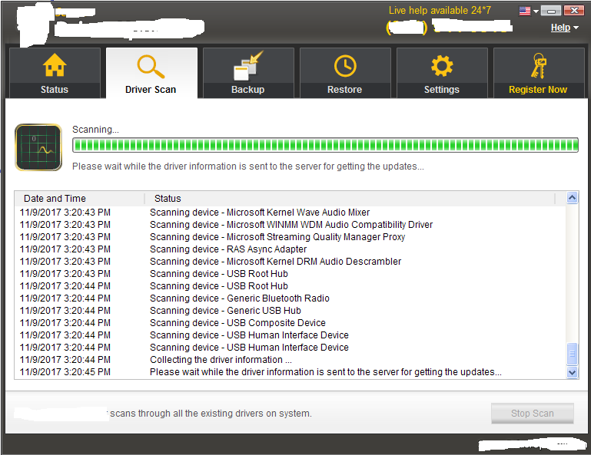The image size is (591, 455).
Task: Select the Generic Bluetooth Radio row
Action: 291,298
